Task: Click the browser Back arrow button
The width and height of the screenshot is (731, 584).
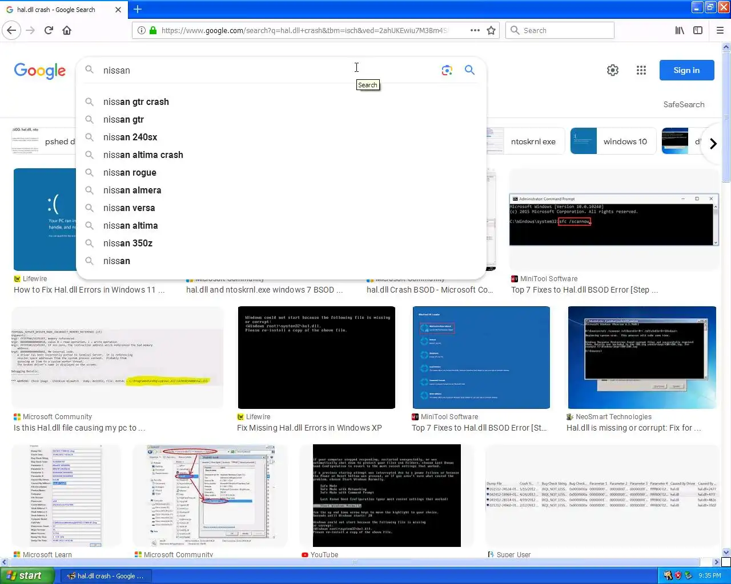Action: [12, 30]
